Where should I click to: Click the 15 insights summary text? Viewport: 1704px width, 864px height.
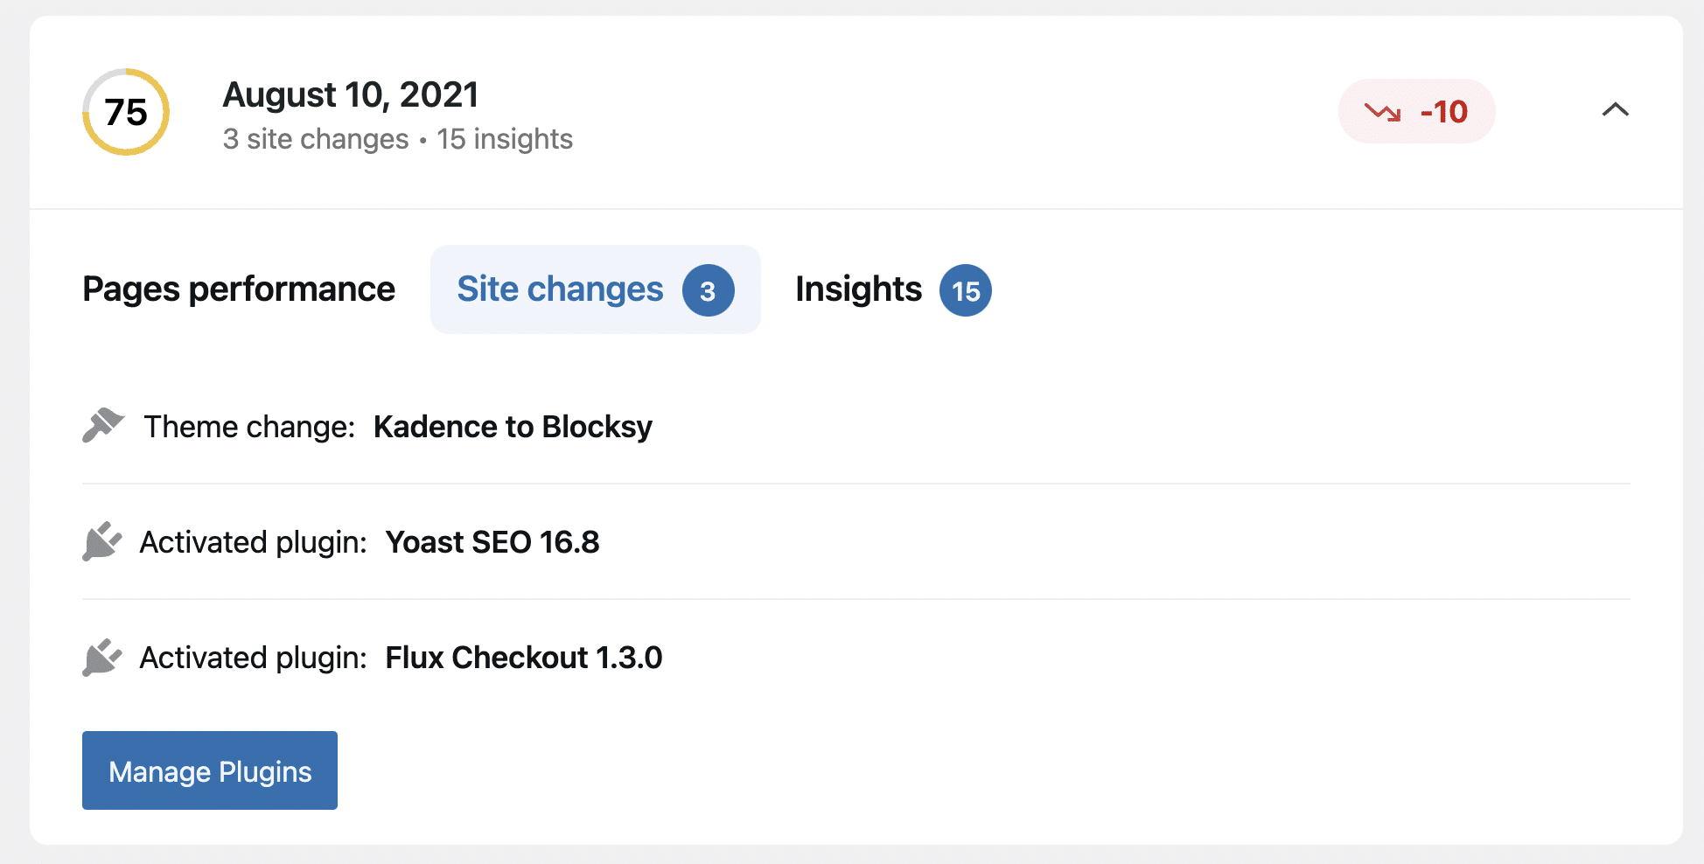tap(505, 139)
